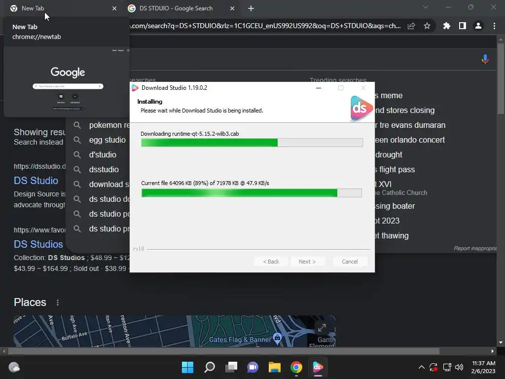Click the 'Search instead' link
The width and height of the screenshot is (505, 379).
tap(38, 142)
